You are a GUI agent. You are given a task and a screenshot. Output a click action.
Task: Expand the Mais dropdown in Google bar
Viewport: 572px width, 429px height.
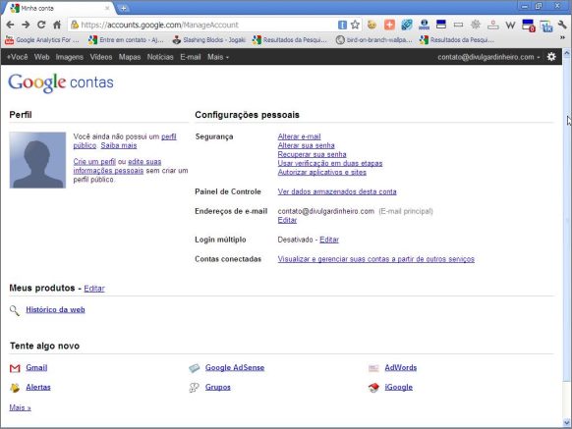click(x=218, y=57)
